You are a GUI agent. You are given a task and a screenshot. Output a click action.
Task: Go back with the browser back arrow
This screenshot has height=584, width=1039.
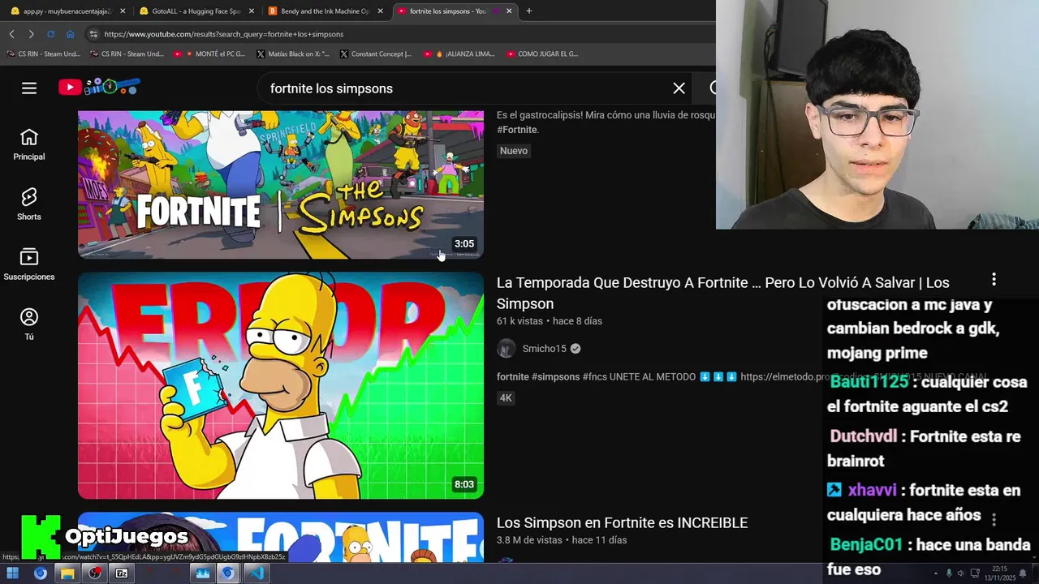(x=11, y=34)
